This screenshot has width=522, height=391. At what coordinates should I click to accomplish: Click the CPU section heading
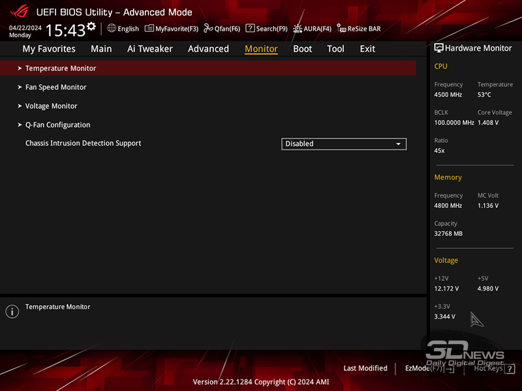440,66
